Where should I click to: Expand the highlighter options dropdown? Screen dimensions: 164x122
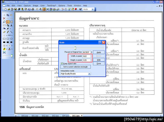7,49
